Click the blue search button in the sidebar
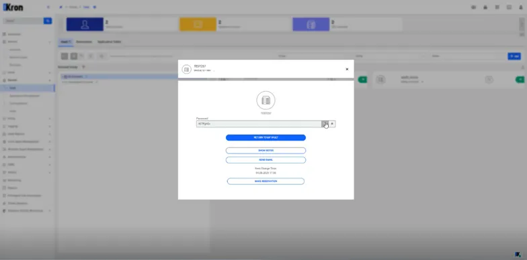The height and width of the screenshot is (260, 527). pyautogui.click(x=48, y=21)
